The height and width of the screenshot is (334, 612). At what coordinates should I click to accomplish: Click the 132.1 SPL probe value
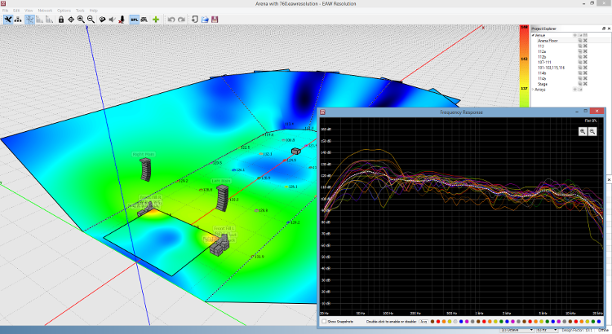tap(268, 154)
